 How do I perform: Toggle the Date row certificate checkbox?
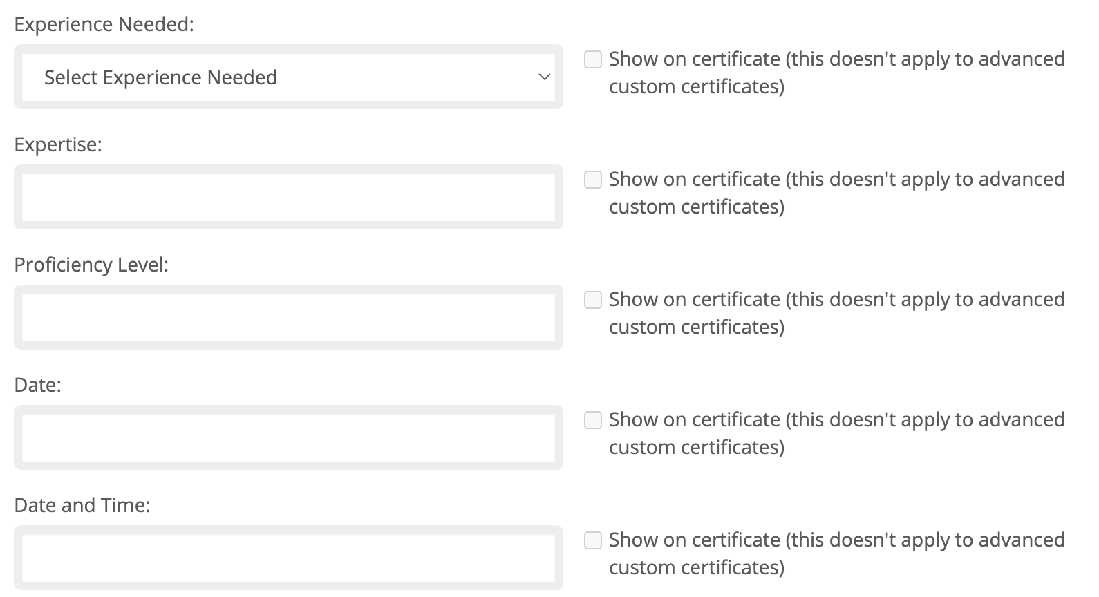(x=593, y=420)
